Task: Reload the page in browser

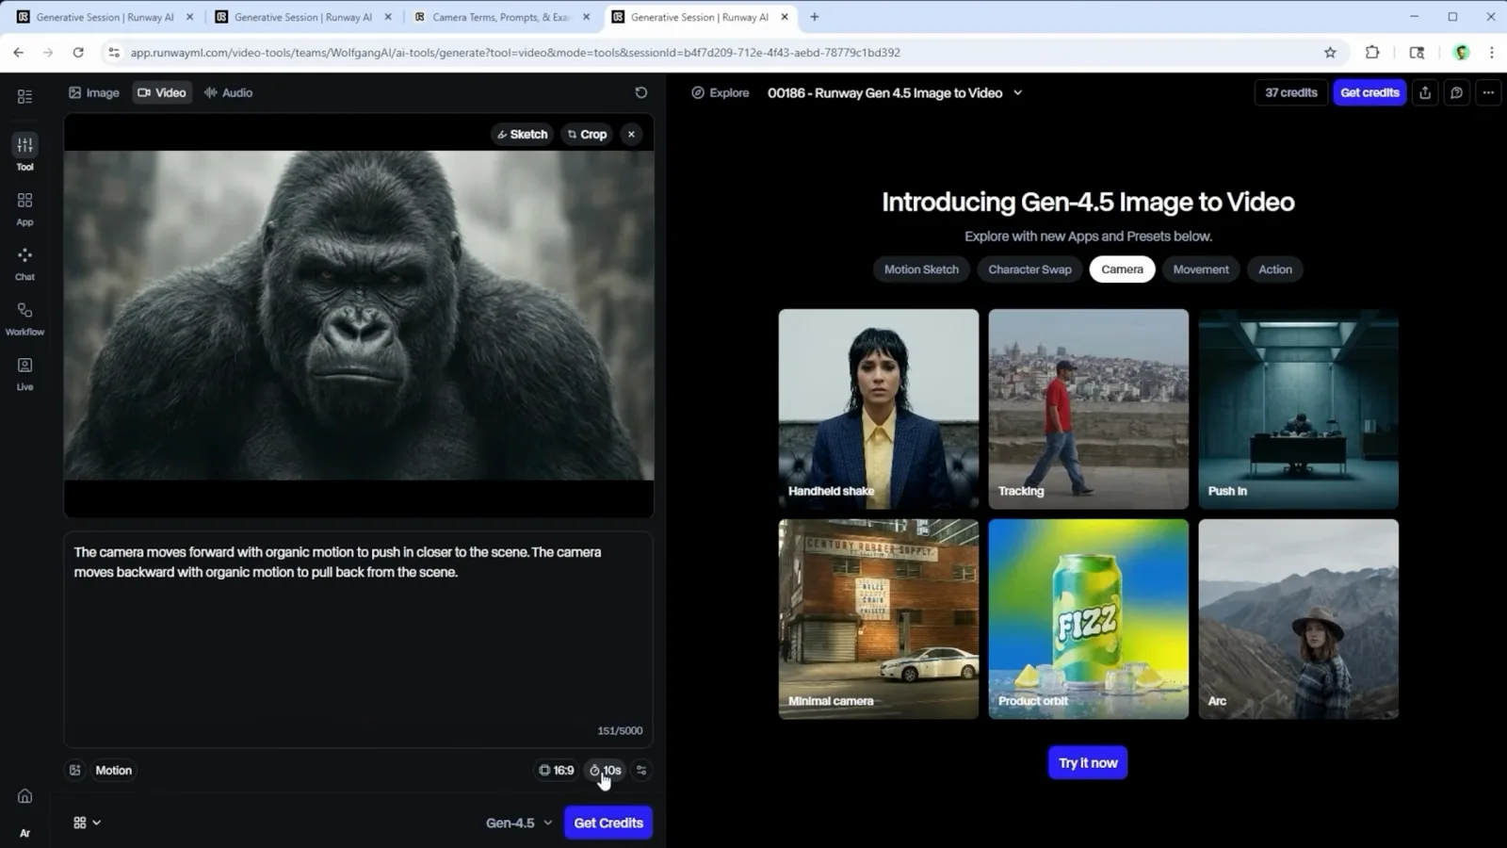Action: 78,53
